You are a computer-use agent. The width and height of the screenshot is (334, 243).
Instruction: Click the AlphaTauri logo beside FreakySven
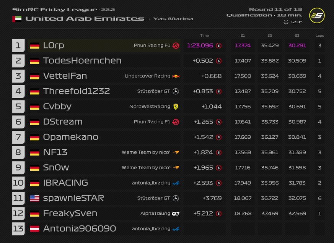click(x=176, y=214)
